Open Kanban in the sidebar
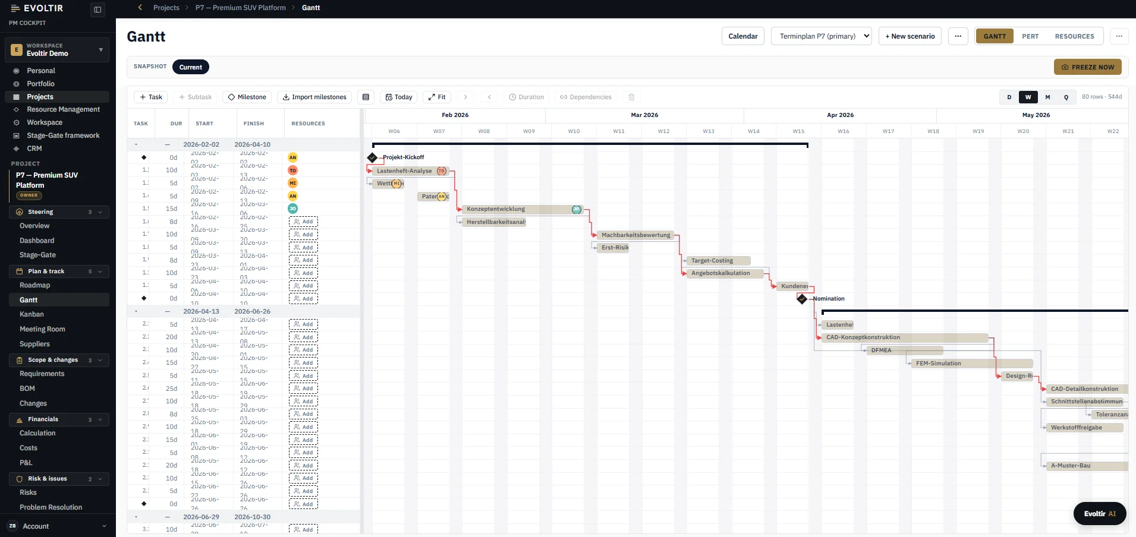Image resolution: width=1136 pixels, height=537 pixels. [x=32, y=314]
